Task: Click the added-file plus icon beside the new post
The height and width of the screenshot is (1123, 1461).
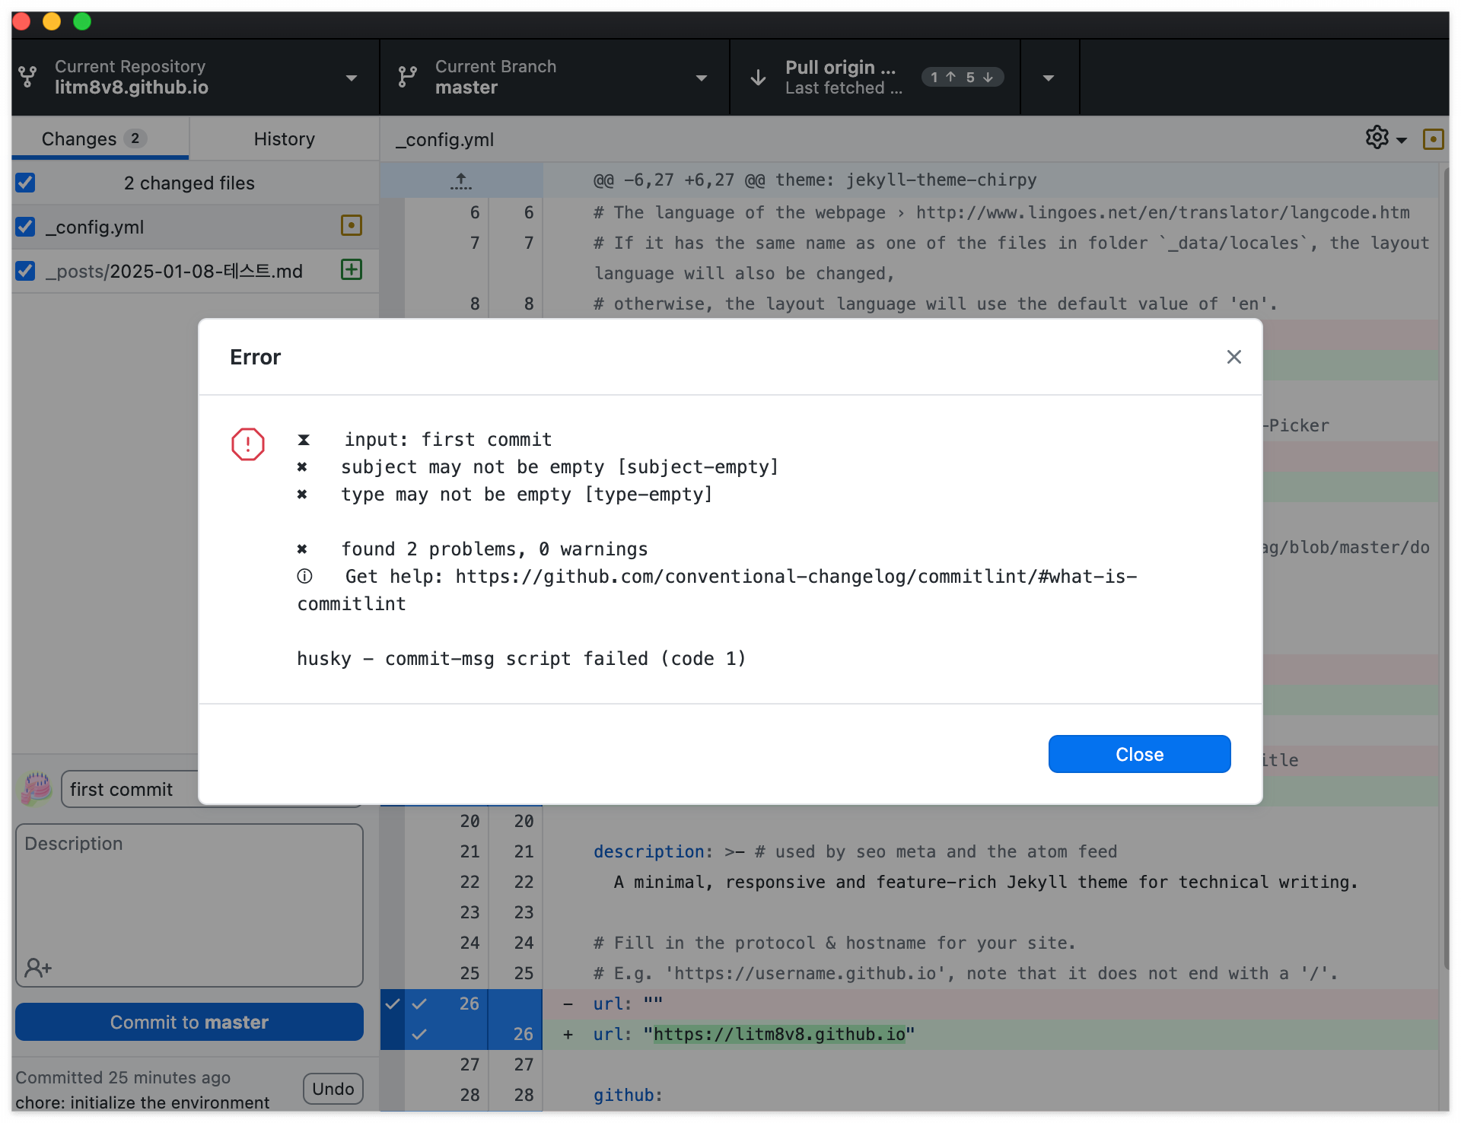Action: (351, 269)
